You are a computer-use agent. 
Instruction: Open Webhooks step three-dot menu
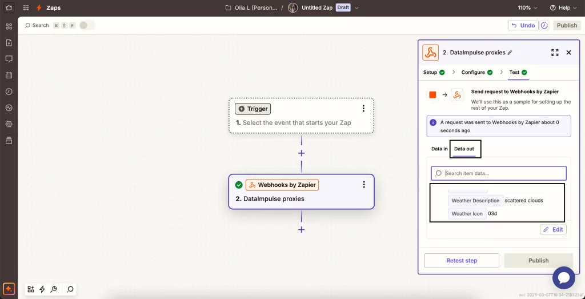coord(364,185)
